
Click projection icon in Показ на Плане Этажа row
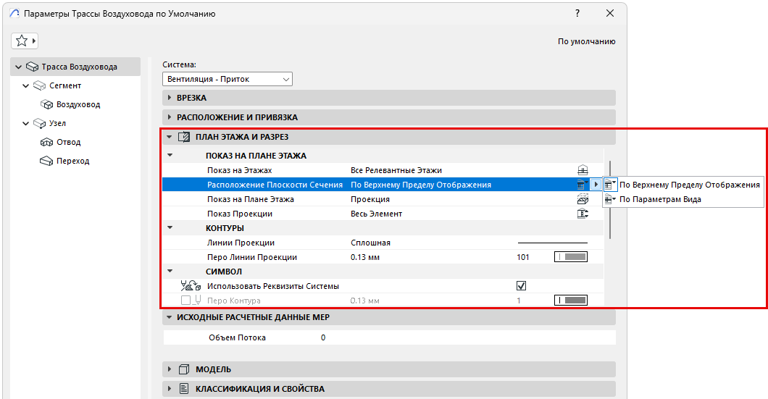583,199
